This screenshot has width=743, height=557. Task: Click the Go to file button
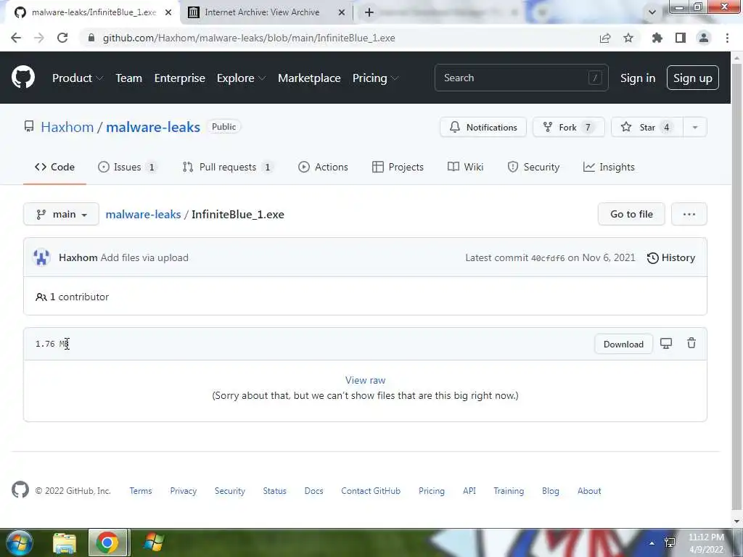631,214
